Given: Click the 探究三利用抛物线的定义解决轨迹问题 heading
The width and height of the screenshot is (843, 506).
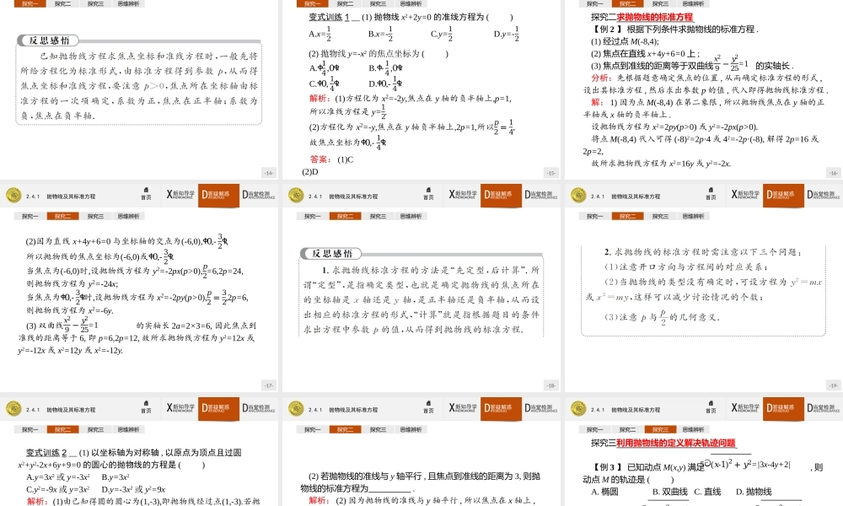Looking at the screenshot, I should [x=663, y=443].
